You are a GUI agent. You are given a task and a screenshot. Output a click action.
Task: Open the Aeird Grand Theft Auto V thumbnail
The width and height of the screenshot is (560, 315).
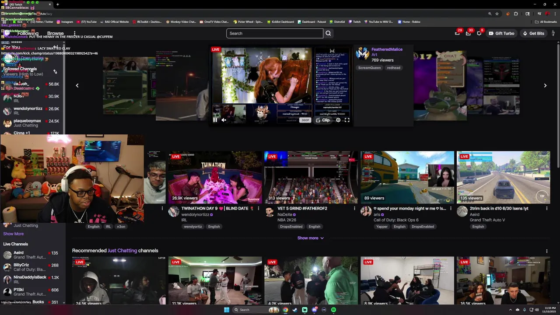click(504, 177)
